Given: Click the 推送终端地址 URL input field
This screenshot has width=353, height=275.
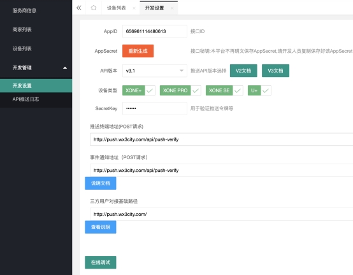Looking at the screenshot, I should (222, 139).
